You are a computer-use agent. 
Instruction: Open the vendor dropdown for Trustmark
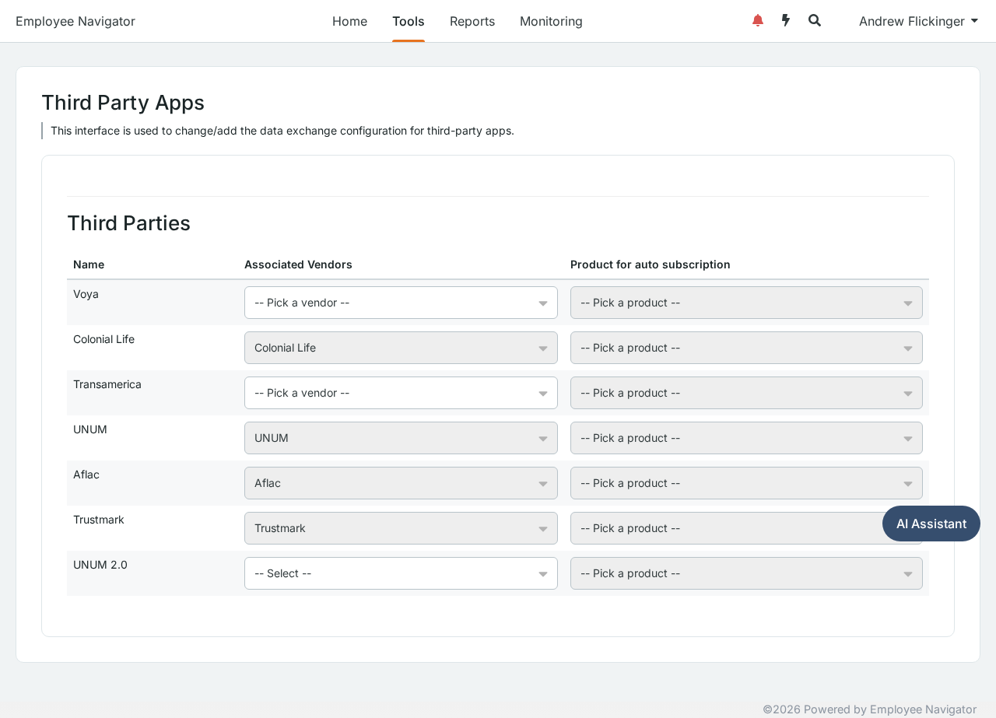pyautogui.click(x=401, y=528)
